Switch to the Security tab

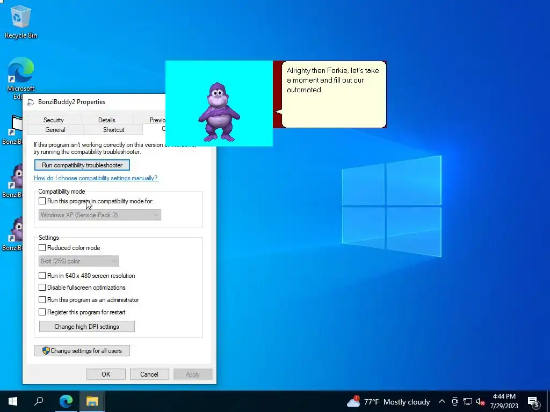(x=54, y=120)
